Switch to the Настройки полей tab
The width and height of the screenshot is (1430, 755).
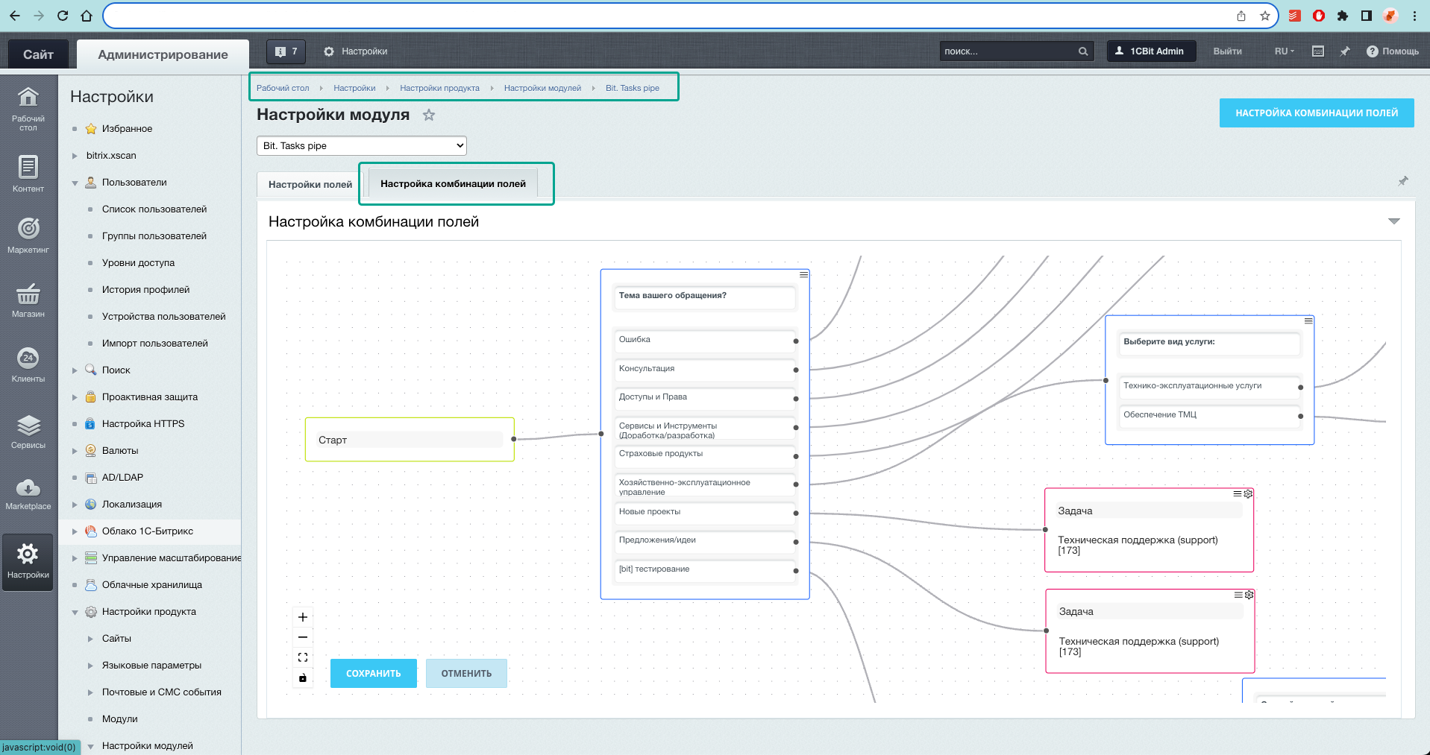pos(310,184)
